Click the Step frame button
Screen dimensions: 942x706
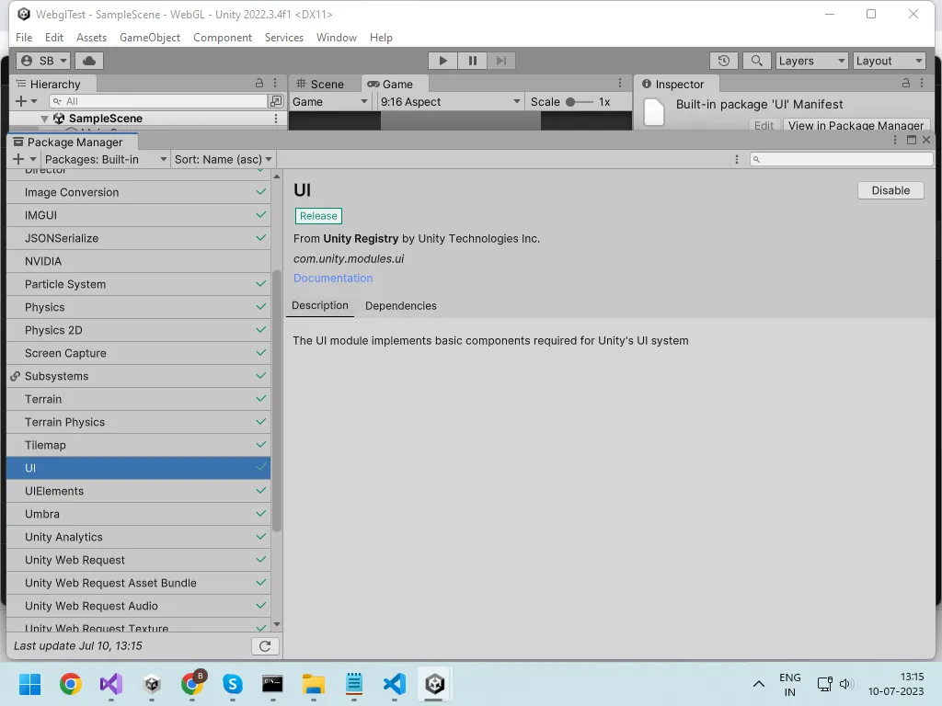501,61
